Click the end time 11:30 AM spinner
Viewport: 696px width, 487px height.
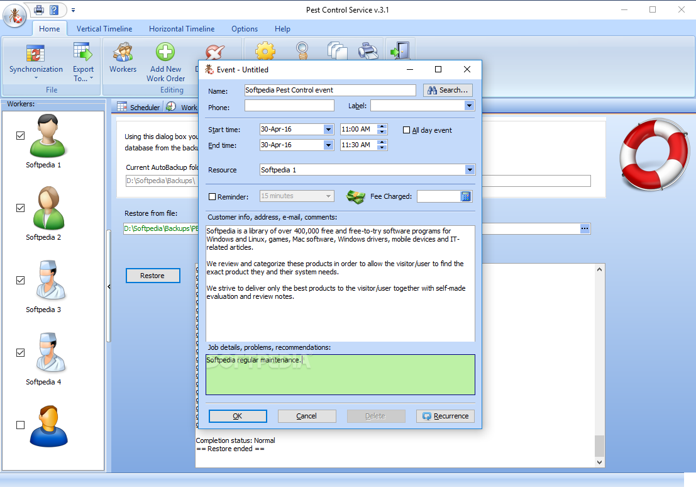tap(382, 145)
